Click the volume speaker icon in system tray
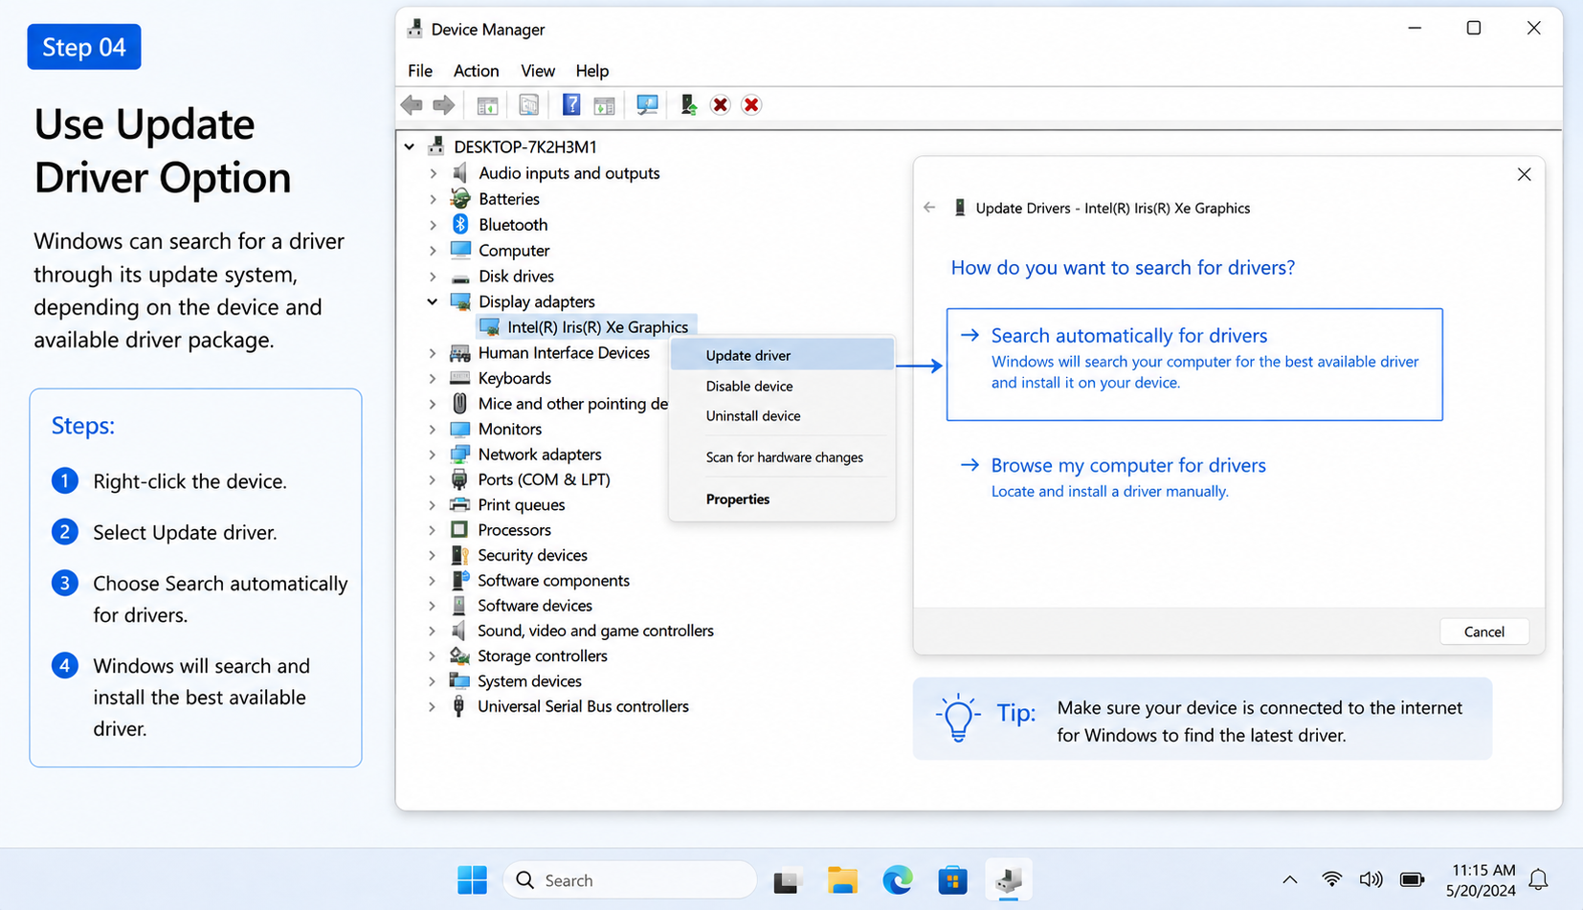The width and height of the screenshot is (1583, 910). point(1371,879)
